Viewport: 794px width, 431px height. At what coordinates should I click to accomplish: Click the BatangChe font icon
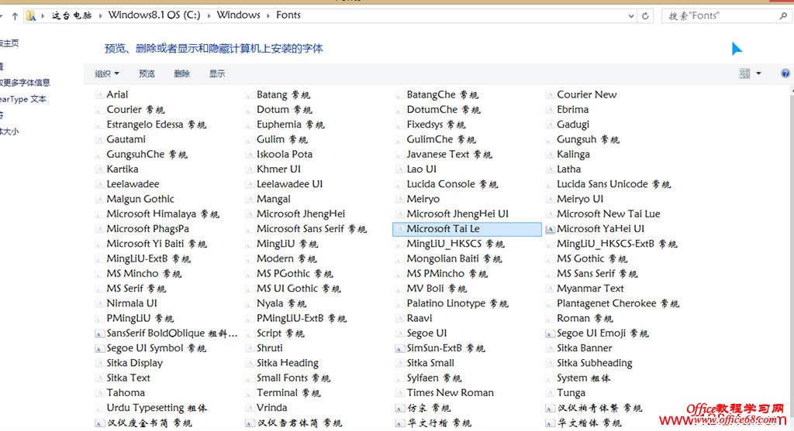coord(400,95)
